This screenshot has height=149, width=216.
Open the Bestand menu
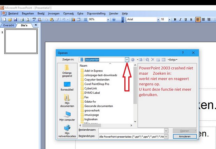click(13, 14)
